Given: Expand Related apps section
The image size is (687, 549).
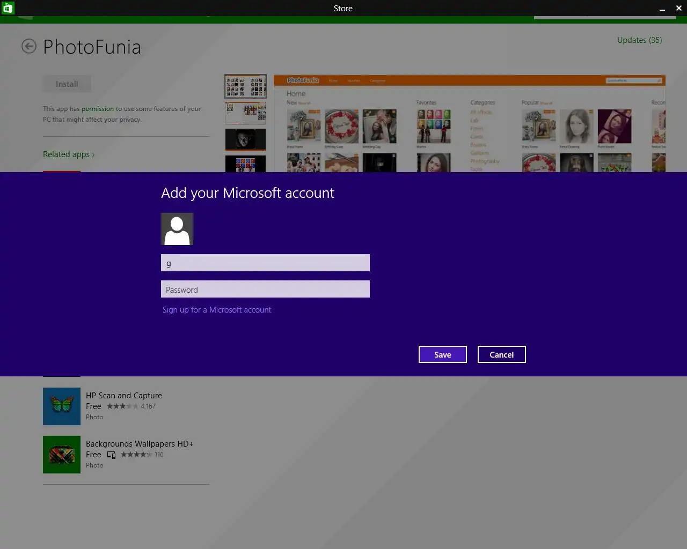Looking at the screenshot, I should tap(69, 154).
